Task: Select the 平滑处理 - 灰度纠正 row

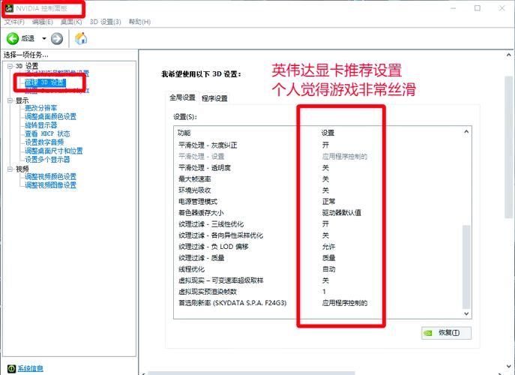Action: coord(318,145)
